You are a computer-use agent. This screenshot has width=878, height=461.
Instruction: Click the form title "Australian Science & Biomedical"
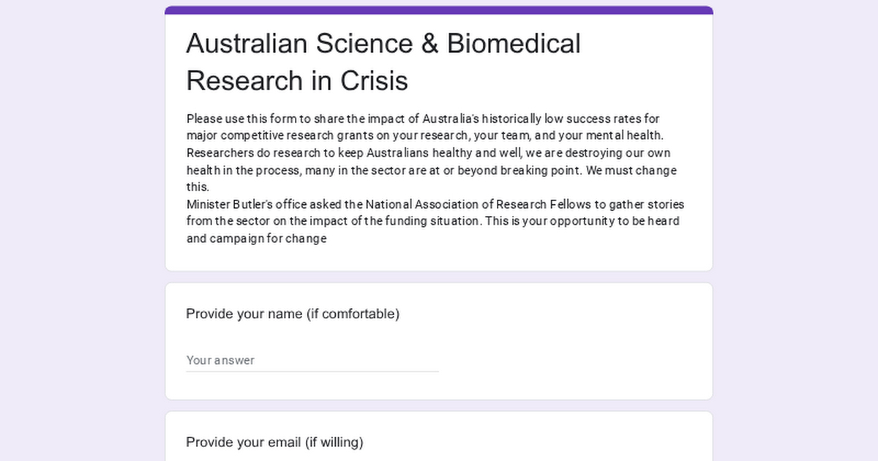pyautogui.click(x=383, y=44)
